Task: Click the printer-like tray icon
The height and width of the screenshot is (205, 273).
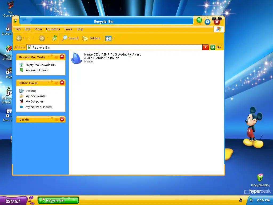Action: 241,200
